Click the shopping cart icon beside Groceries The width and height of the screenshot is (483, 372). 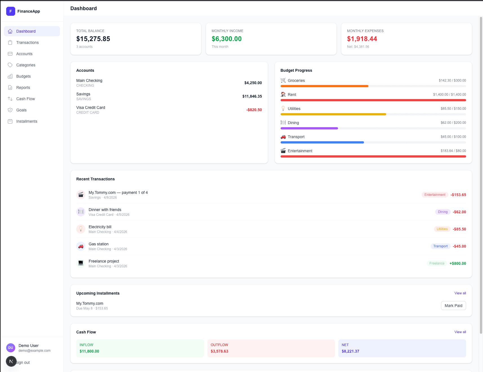283,80
